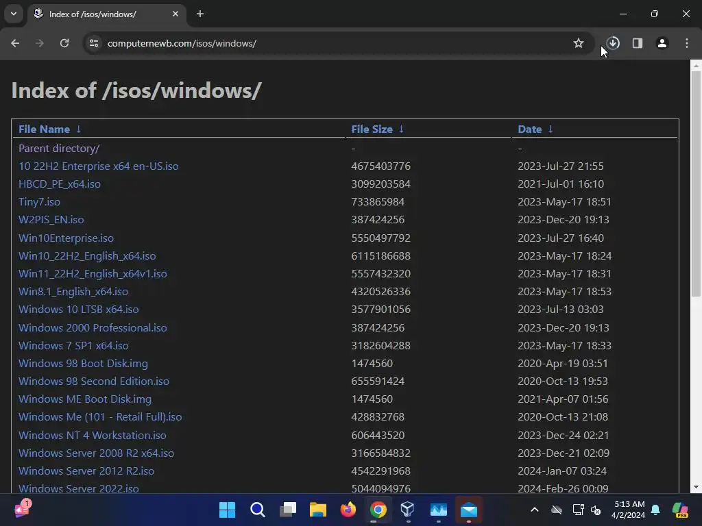The height and width of the screenshot is (526, 702).
Task: Open the Windows Start menu
Action: (x=227, y=510)
